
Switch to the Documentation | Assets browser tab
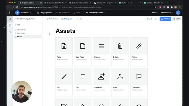[55, 3]
